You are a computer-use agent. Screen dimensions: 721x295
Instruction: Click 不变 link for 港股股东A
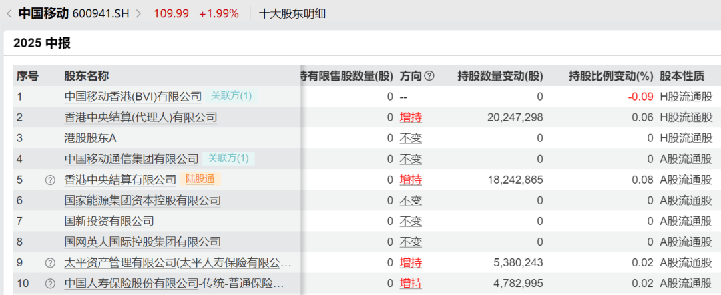[411, 138]
